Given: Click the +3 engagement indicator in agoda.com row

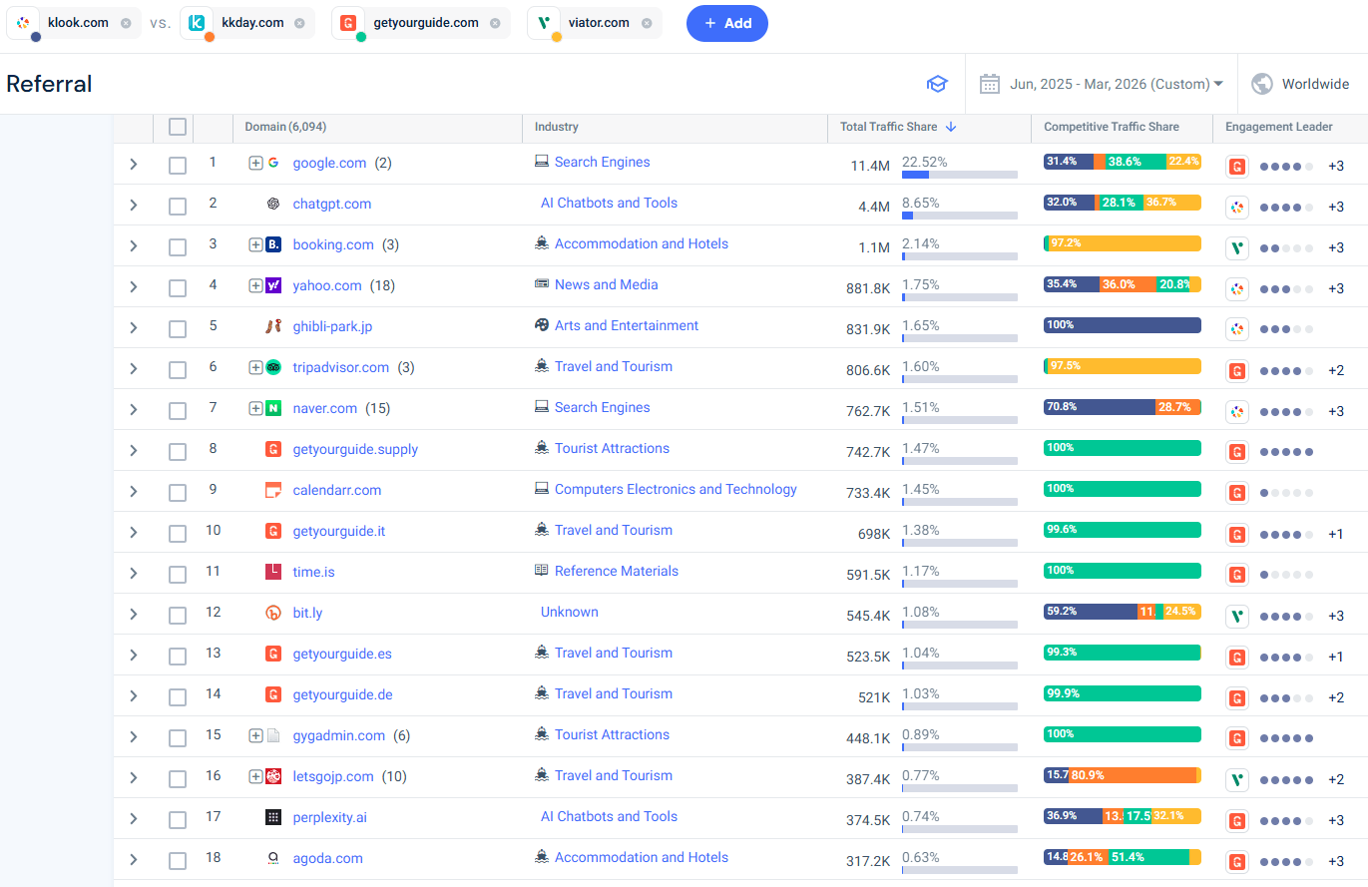Looking at the screenshot, I should pyautogui.click(x=1335, y=861).
